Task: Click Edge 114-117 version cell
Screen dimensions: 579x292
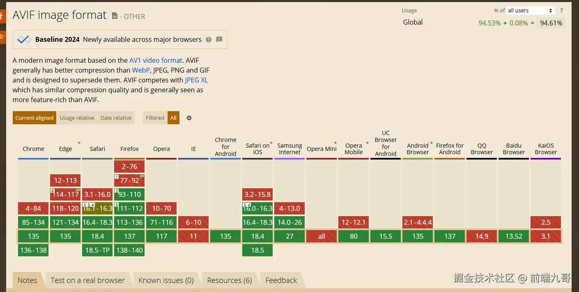Action: (x=65, y=194)
